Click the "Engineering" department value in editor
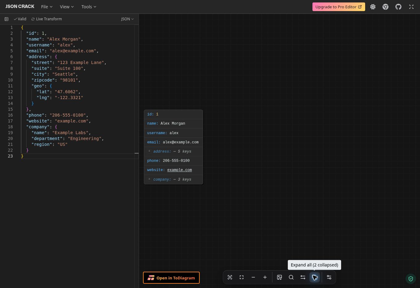Screen dimensions: 420x288 (85, 138)
